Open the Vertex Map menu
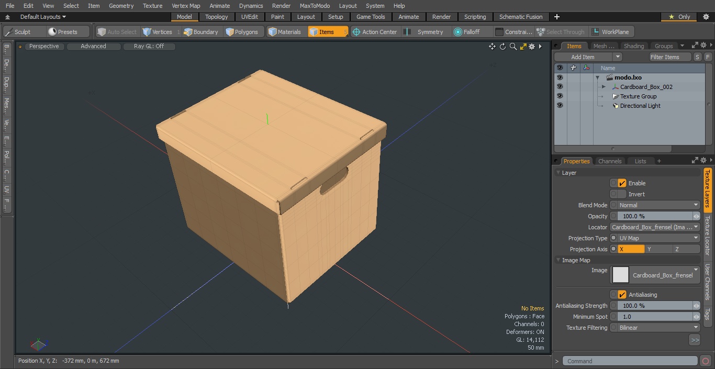The height and width of the screenshot is (369, 715). pyautogui.click(x=186, y=6)
